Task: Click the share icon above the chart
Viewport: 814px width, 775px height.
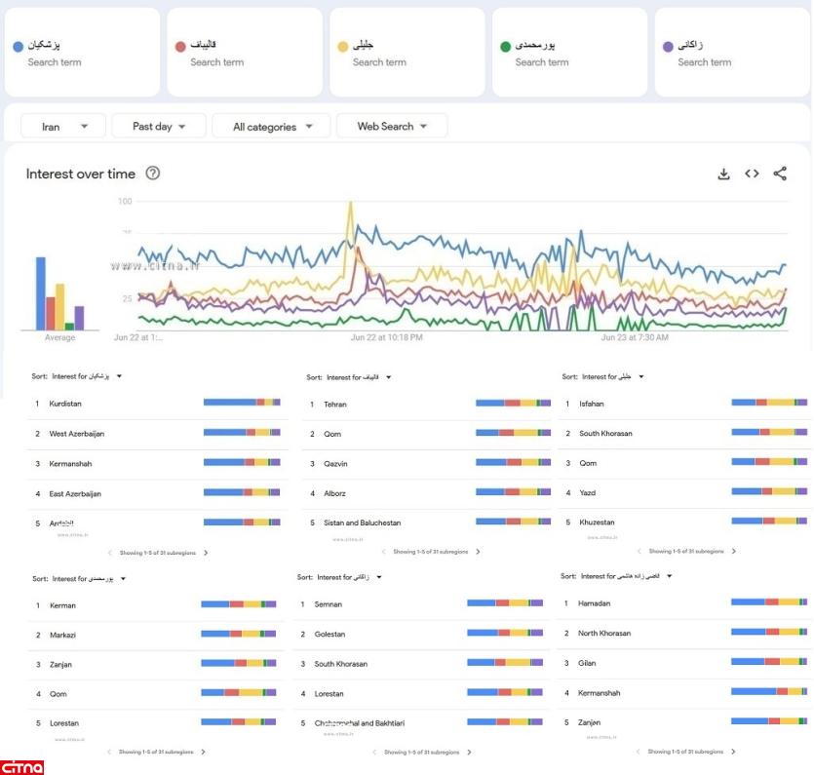Action: (780, 174)
